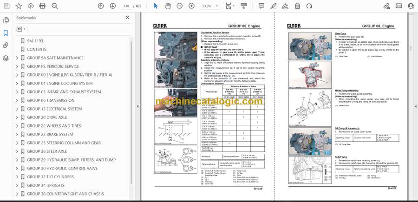Choose the selection arrow tool
418x202 pixels.
click(156, 6)
